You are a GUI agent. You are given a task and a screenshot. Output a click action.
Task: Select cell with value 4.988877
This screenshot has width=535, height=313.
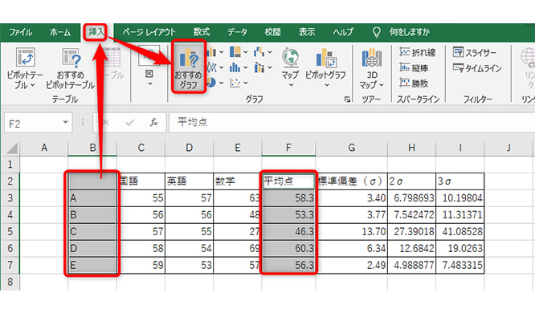point(412,265)
